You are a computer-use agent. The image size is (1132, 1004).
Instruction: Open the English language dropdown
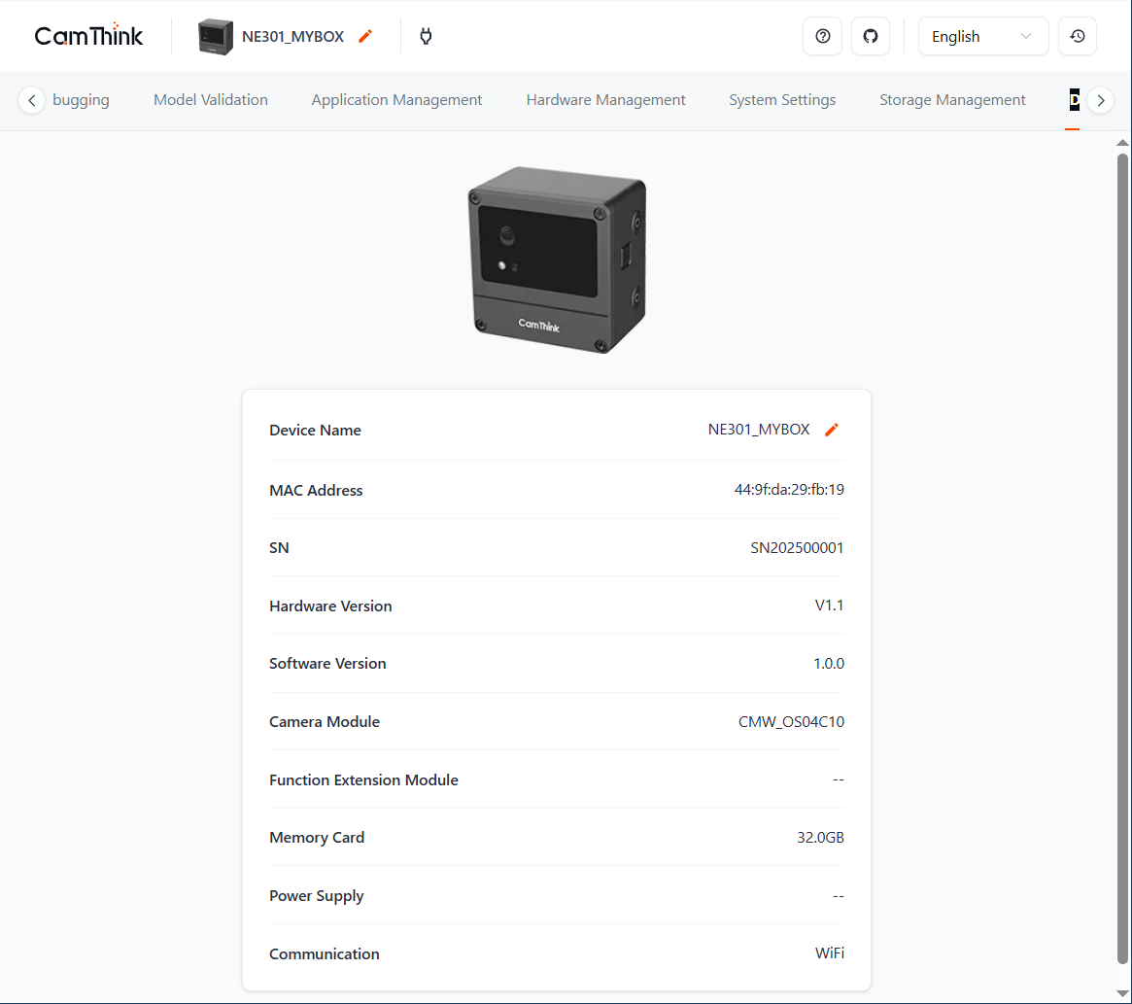point(982,36)
